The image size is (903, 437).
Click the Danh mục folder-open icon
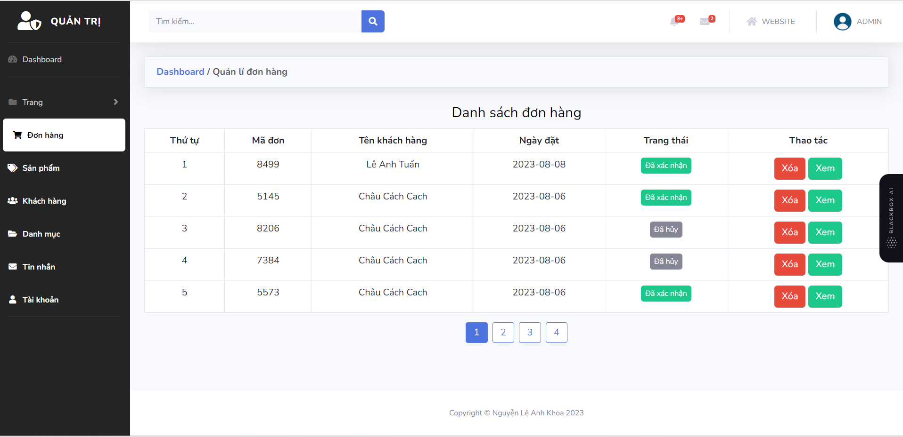click(13, 234)
